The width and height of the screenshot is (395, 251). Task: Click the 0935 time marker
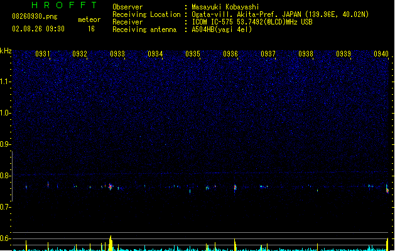coord(193,54)
